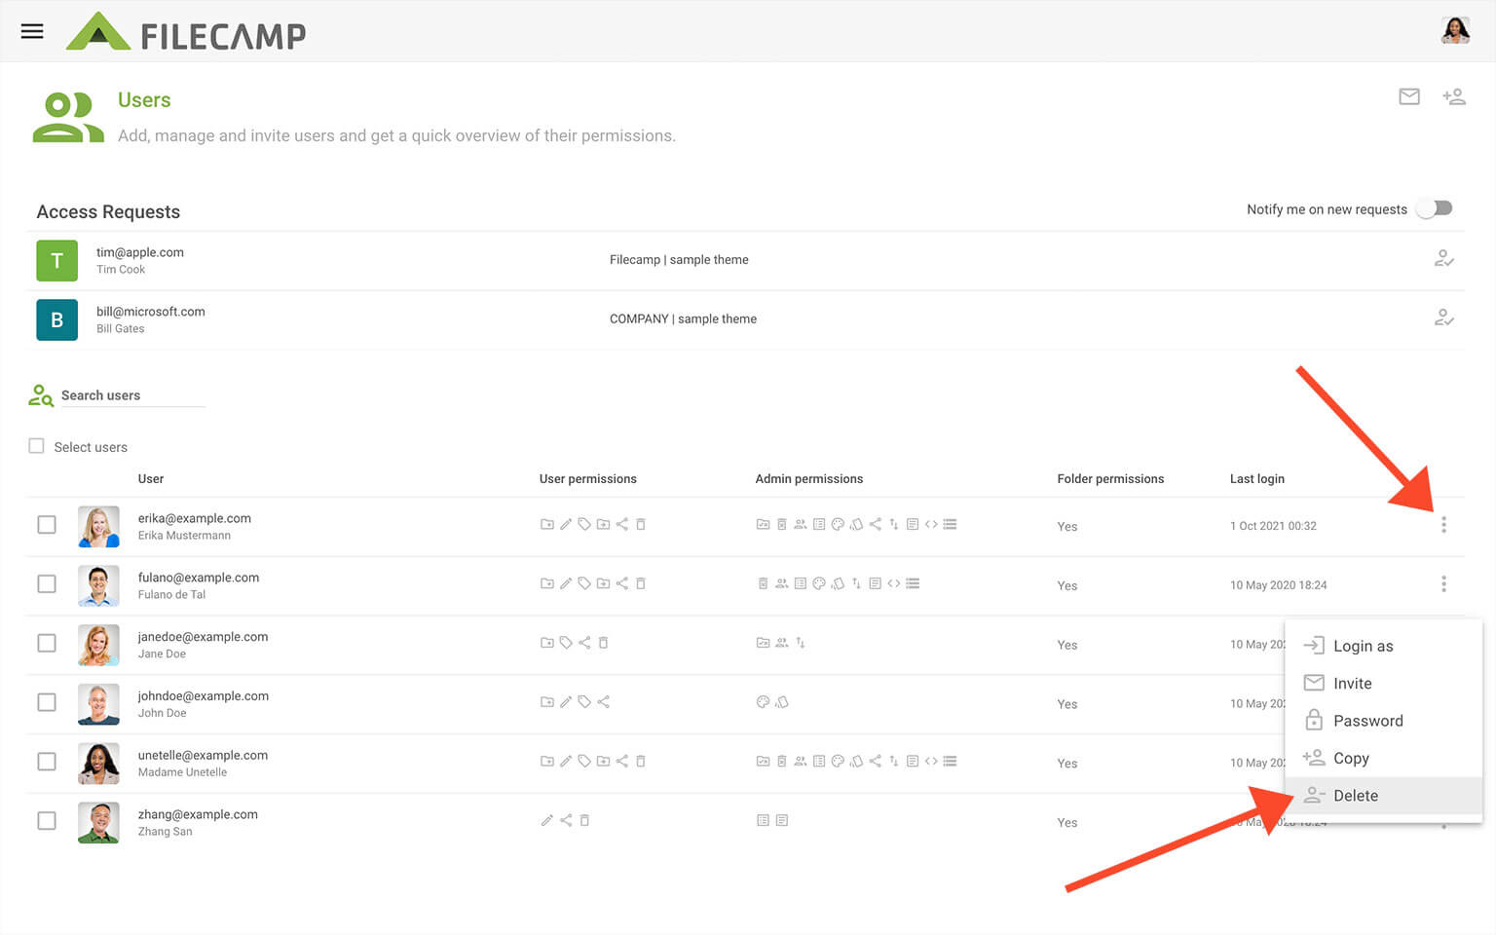Screen dimensions: 1496x935
Task: Click into the Search users field
Action: pos(131,395)
